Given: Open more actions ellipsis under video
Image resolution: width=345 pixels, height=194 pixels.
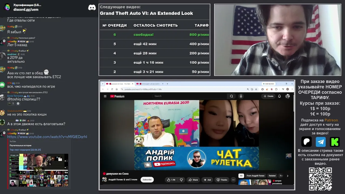Looking at the screenshot, I should [233, 180].
